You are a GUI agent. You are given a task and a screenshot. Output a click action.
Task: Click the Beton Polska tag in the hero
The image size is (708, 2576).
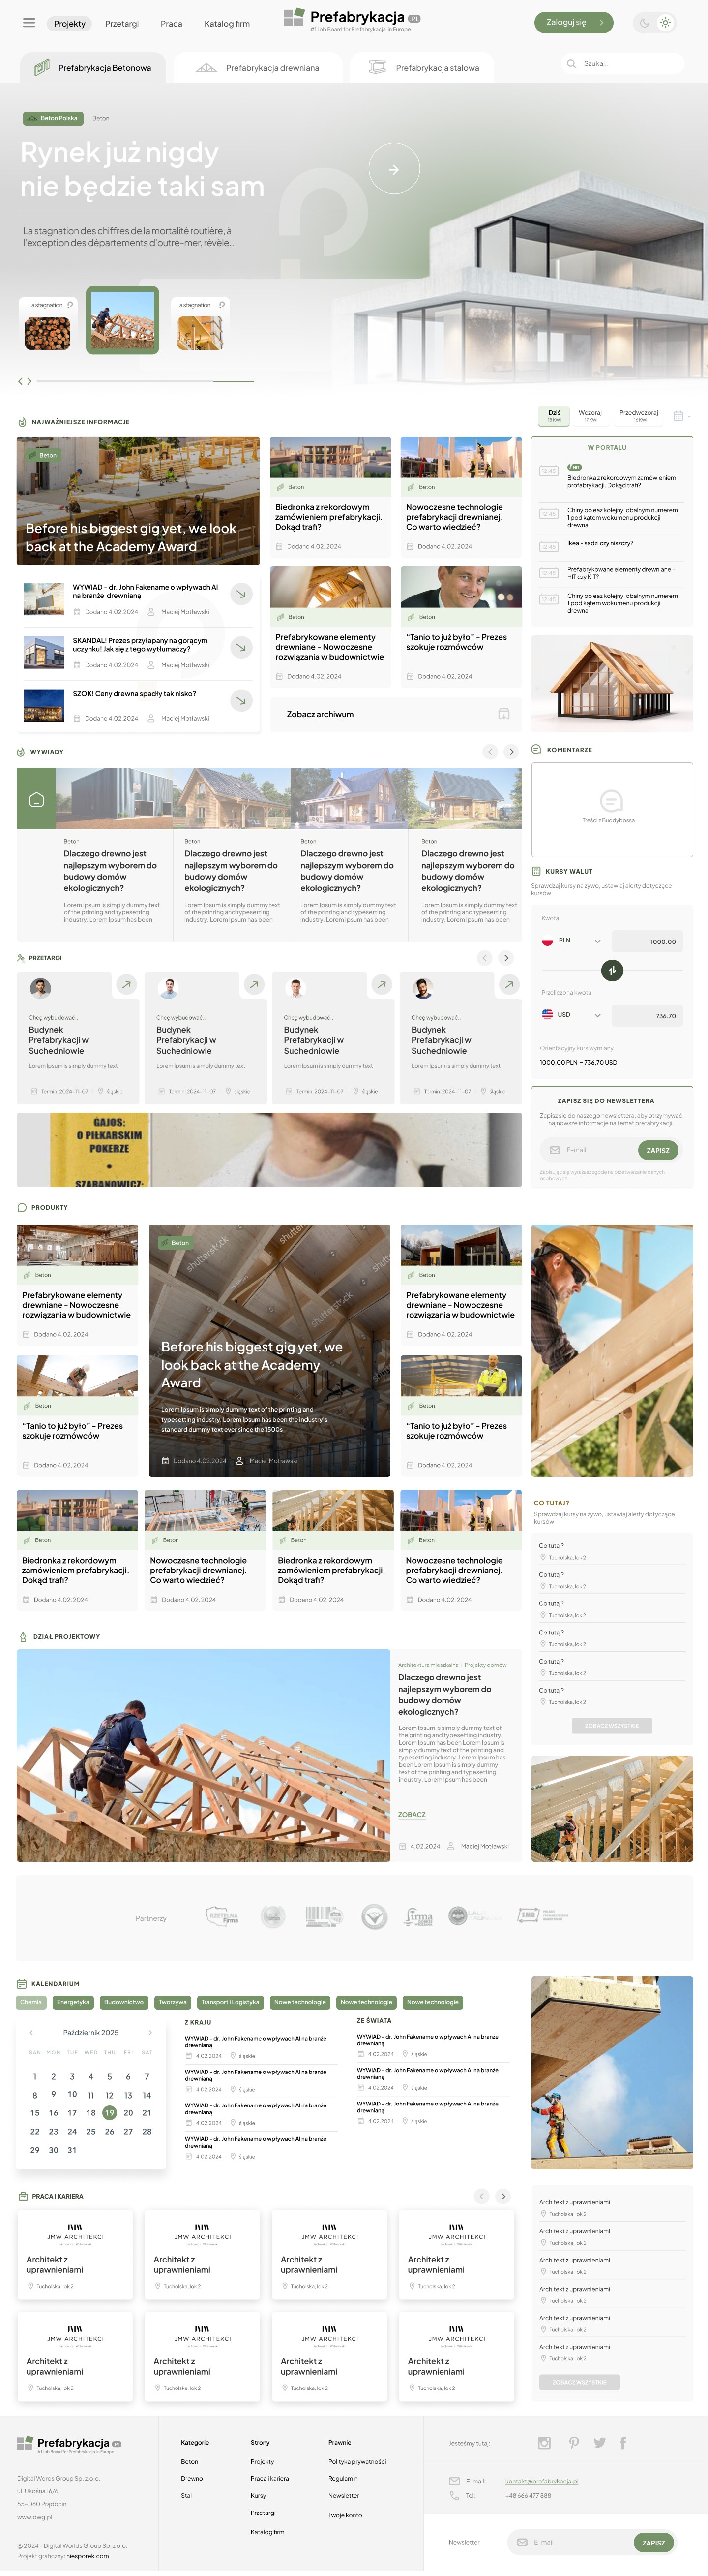[x=53, y=118]
